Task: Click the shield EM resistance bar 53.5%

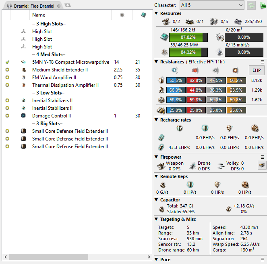Action: click(176, 80)
